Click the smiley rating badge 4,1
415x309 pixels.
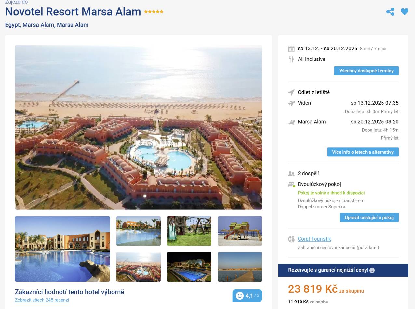point(247,296)
